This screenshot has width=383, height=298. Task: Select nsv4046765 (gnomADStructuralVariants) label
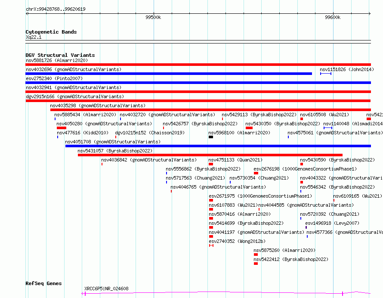point(218,187)
